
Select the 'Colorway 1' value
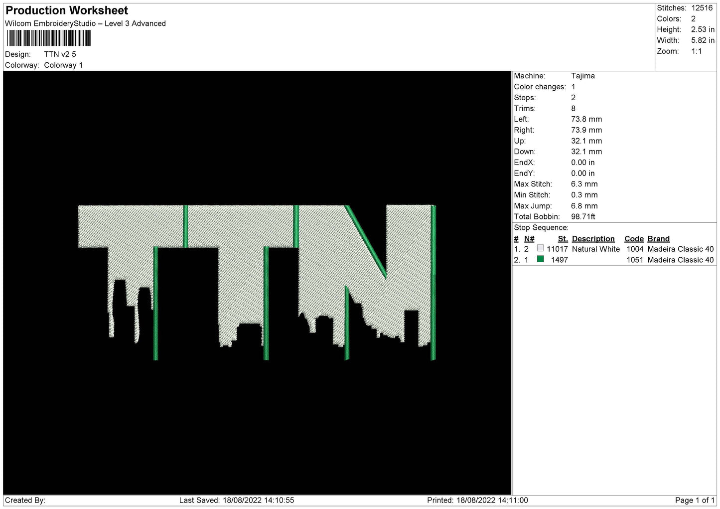pyautogui.click(x=63, y=65)
